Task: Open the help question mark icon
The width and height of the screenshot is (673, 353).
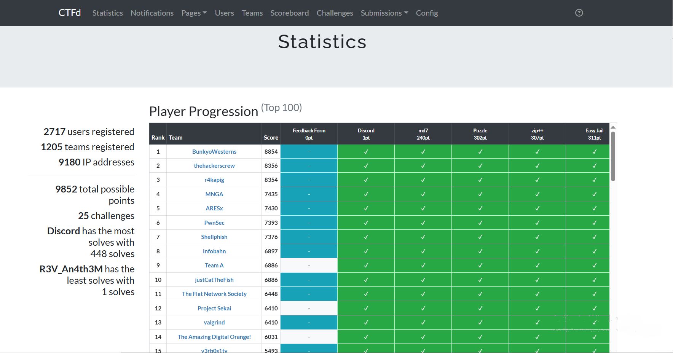Action: coord(579,13)
